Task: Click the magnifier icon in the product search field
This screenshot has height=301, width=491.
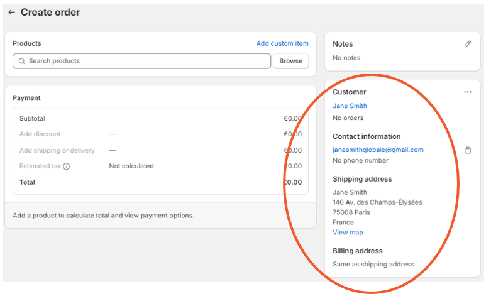Action: (21, 62)
